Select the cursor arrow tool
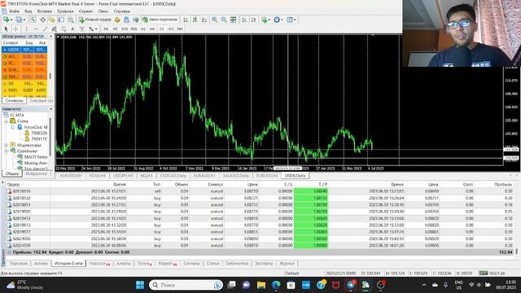Screen dimensions: 521x293 point(6,29)
